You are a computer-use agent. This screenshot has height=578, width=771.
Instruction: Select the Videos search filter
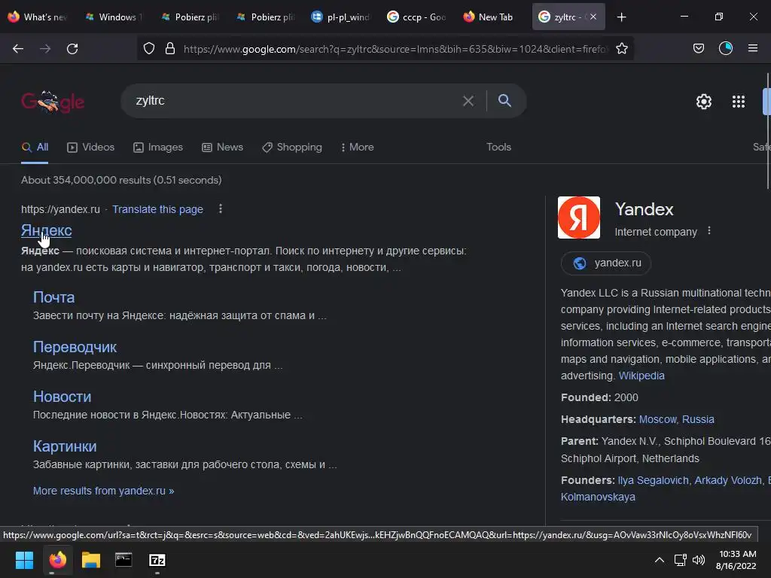tap(90, 147)
